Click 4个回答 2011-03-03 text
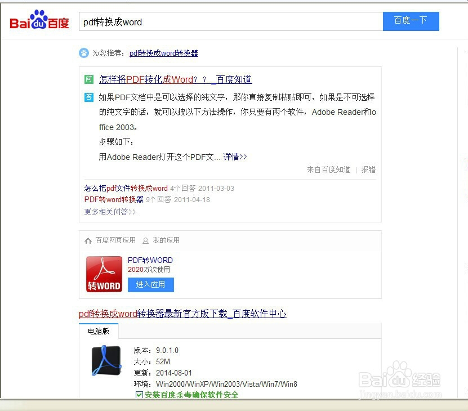The width and height of the screenshot is (468, 411). tap(202, 189)
